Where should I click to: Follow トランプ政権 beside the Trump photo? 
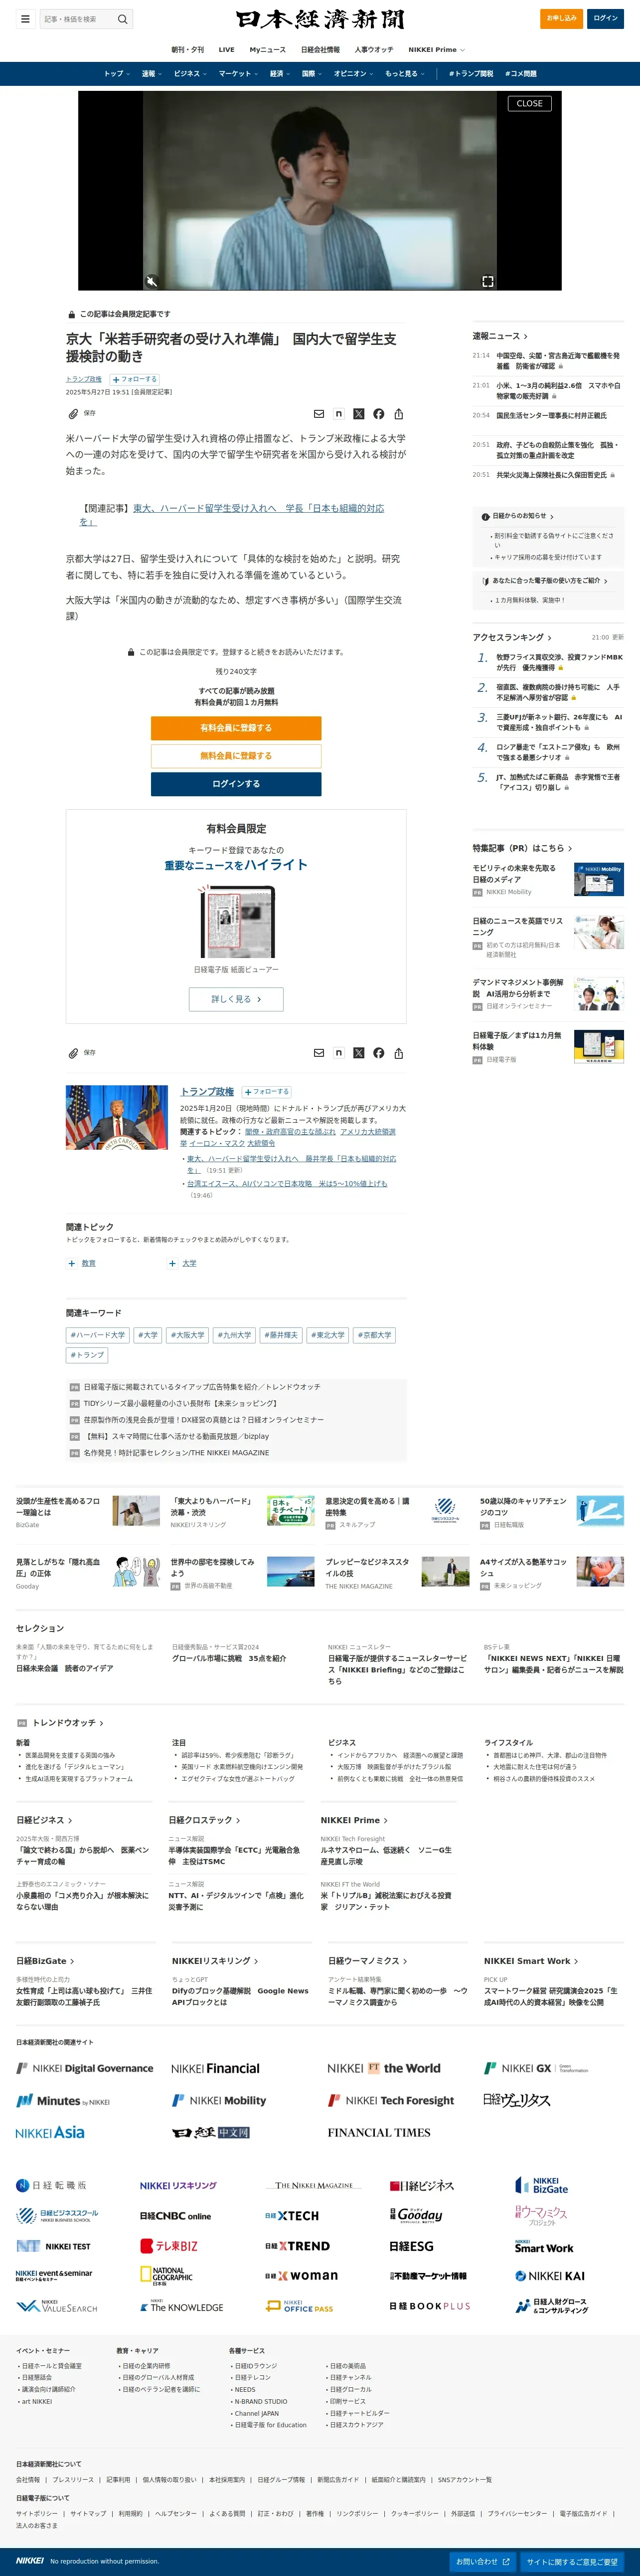266,1091
